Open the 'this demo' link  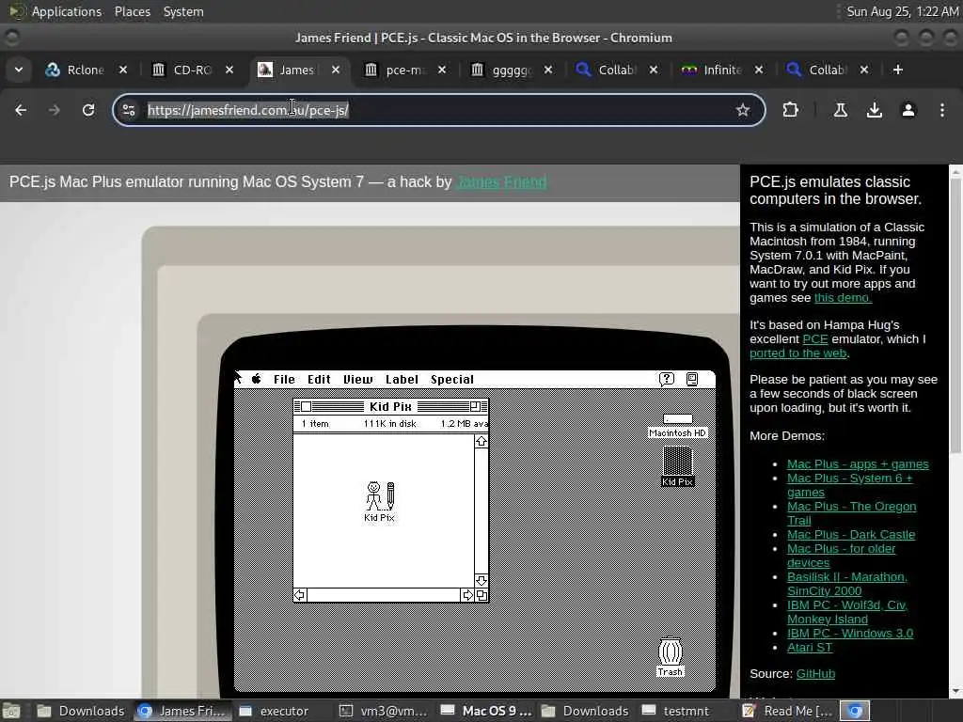[x=843, y=298]
